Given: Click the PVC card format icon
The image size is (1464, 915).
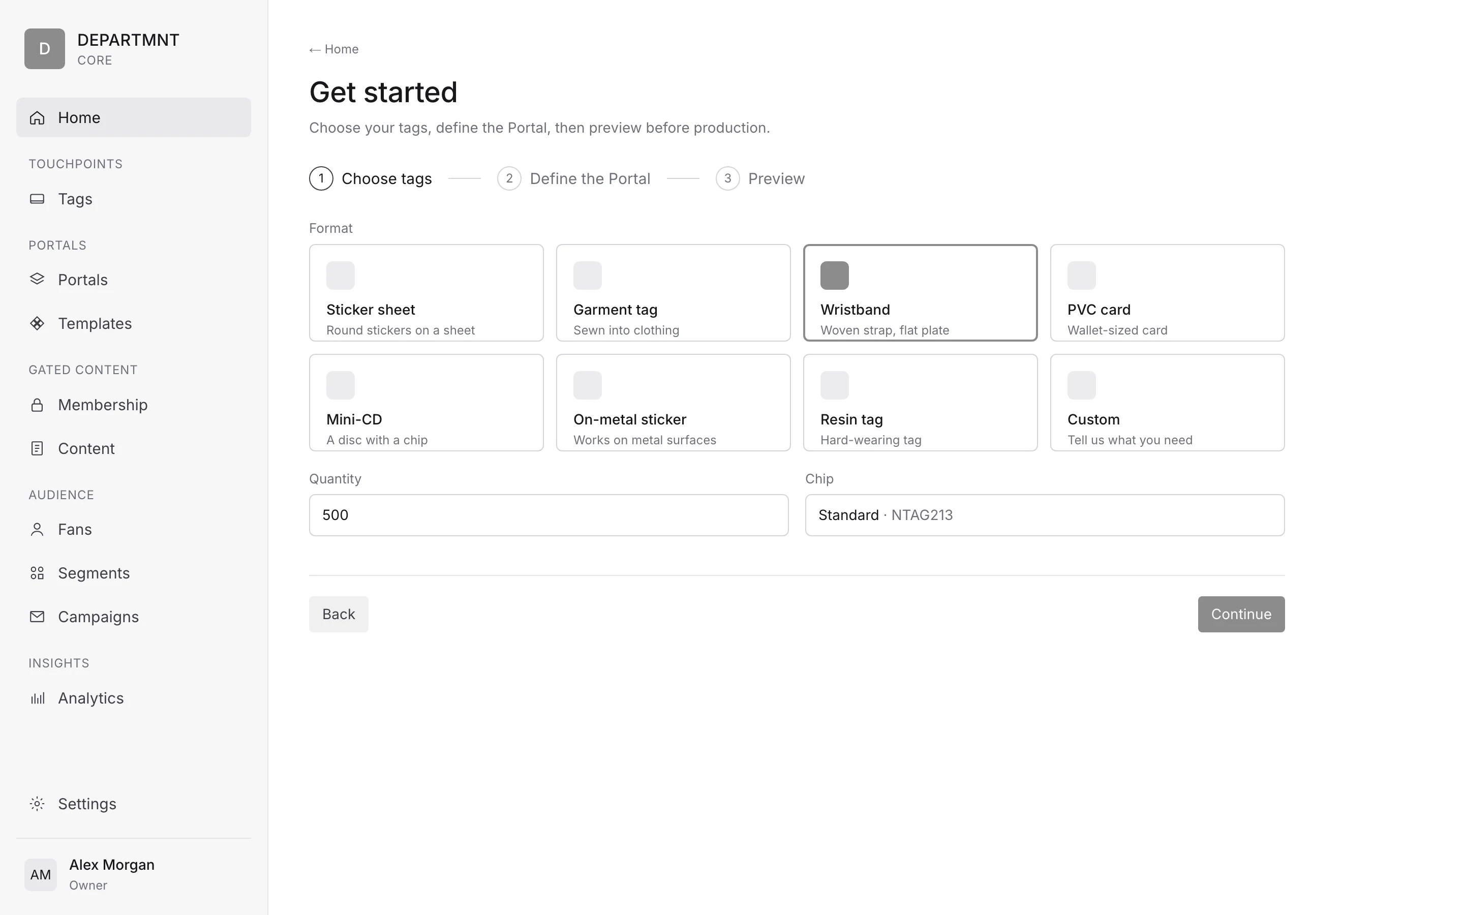Looking at the screenshot, I should coord(1082,276).
